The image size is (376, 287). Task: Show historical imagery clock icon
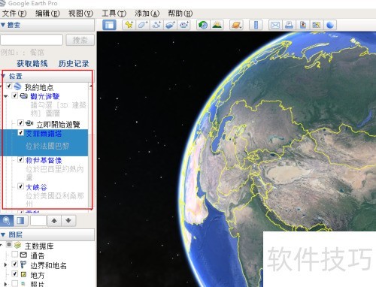pyautogui.click(x=203, y=25)
